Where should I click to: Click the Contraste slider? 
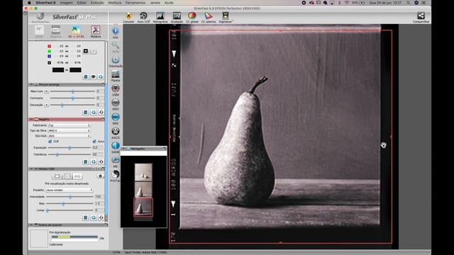click(72, 98)
